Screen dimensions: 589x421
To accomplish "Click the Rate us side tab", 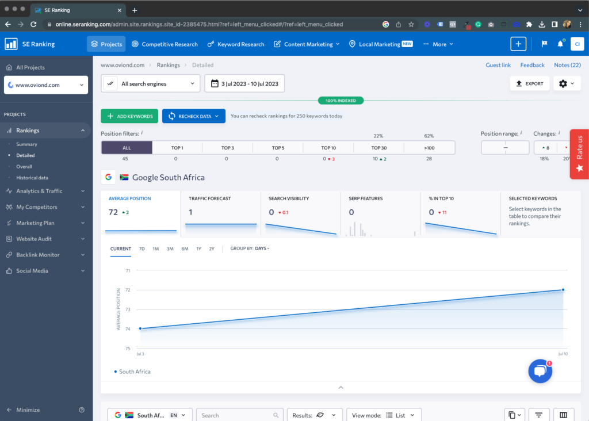I will click(x=579, y=154).
